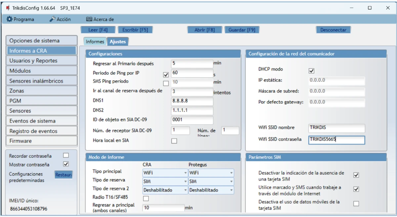The height and width of the screenshot is (217, 397).
Task: Click the tools icon beside Acción
Action: pyautogui.click(x=52, y=19)
